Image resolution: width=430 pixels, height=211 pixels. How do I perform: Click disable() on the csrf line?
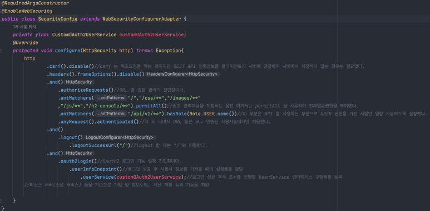81,67
